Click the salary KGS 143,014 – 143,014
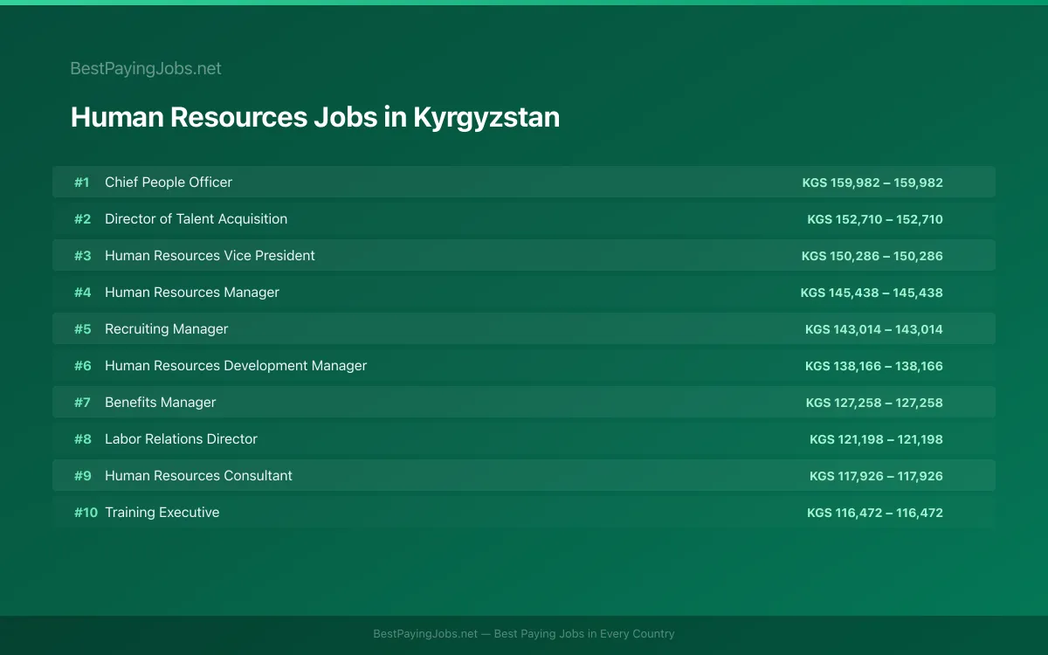 (x=874, y=329)
